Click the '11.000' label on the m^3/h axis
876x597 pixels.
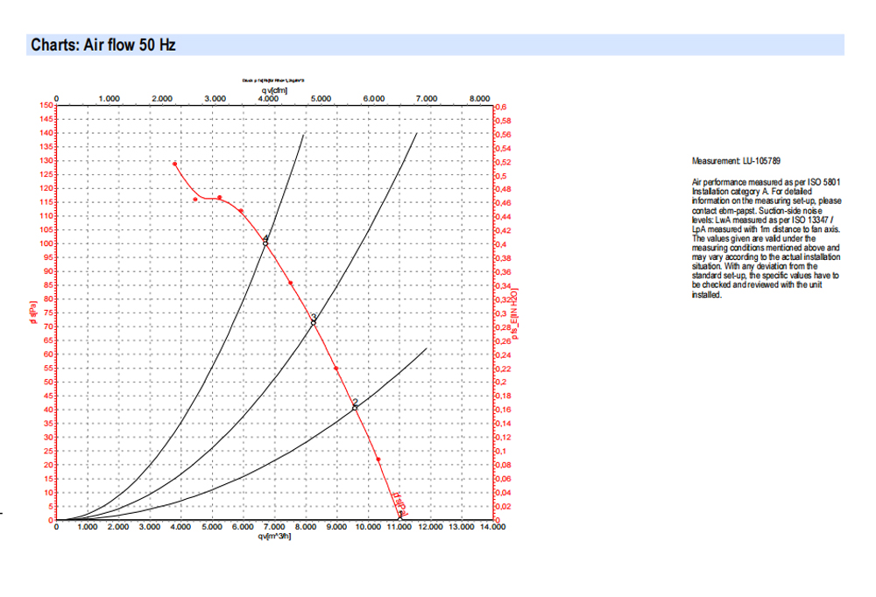(399, 527)
